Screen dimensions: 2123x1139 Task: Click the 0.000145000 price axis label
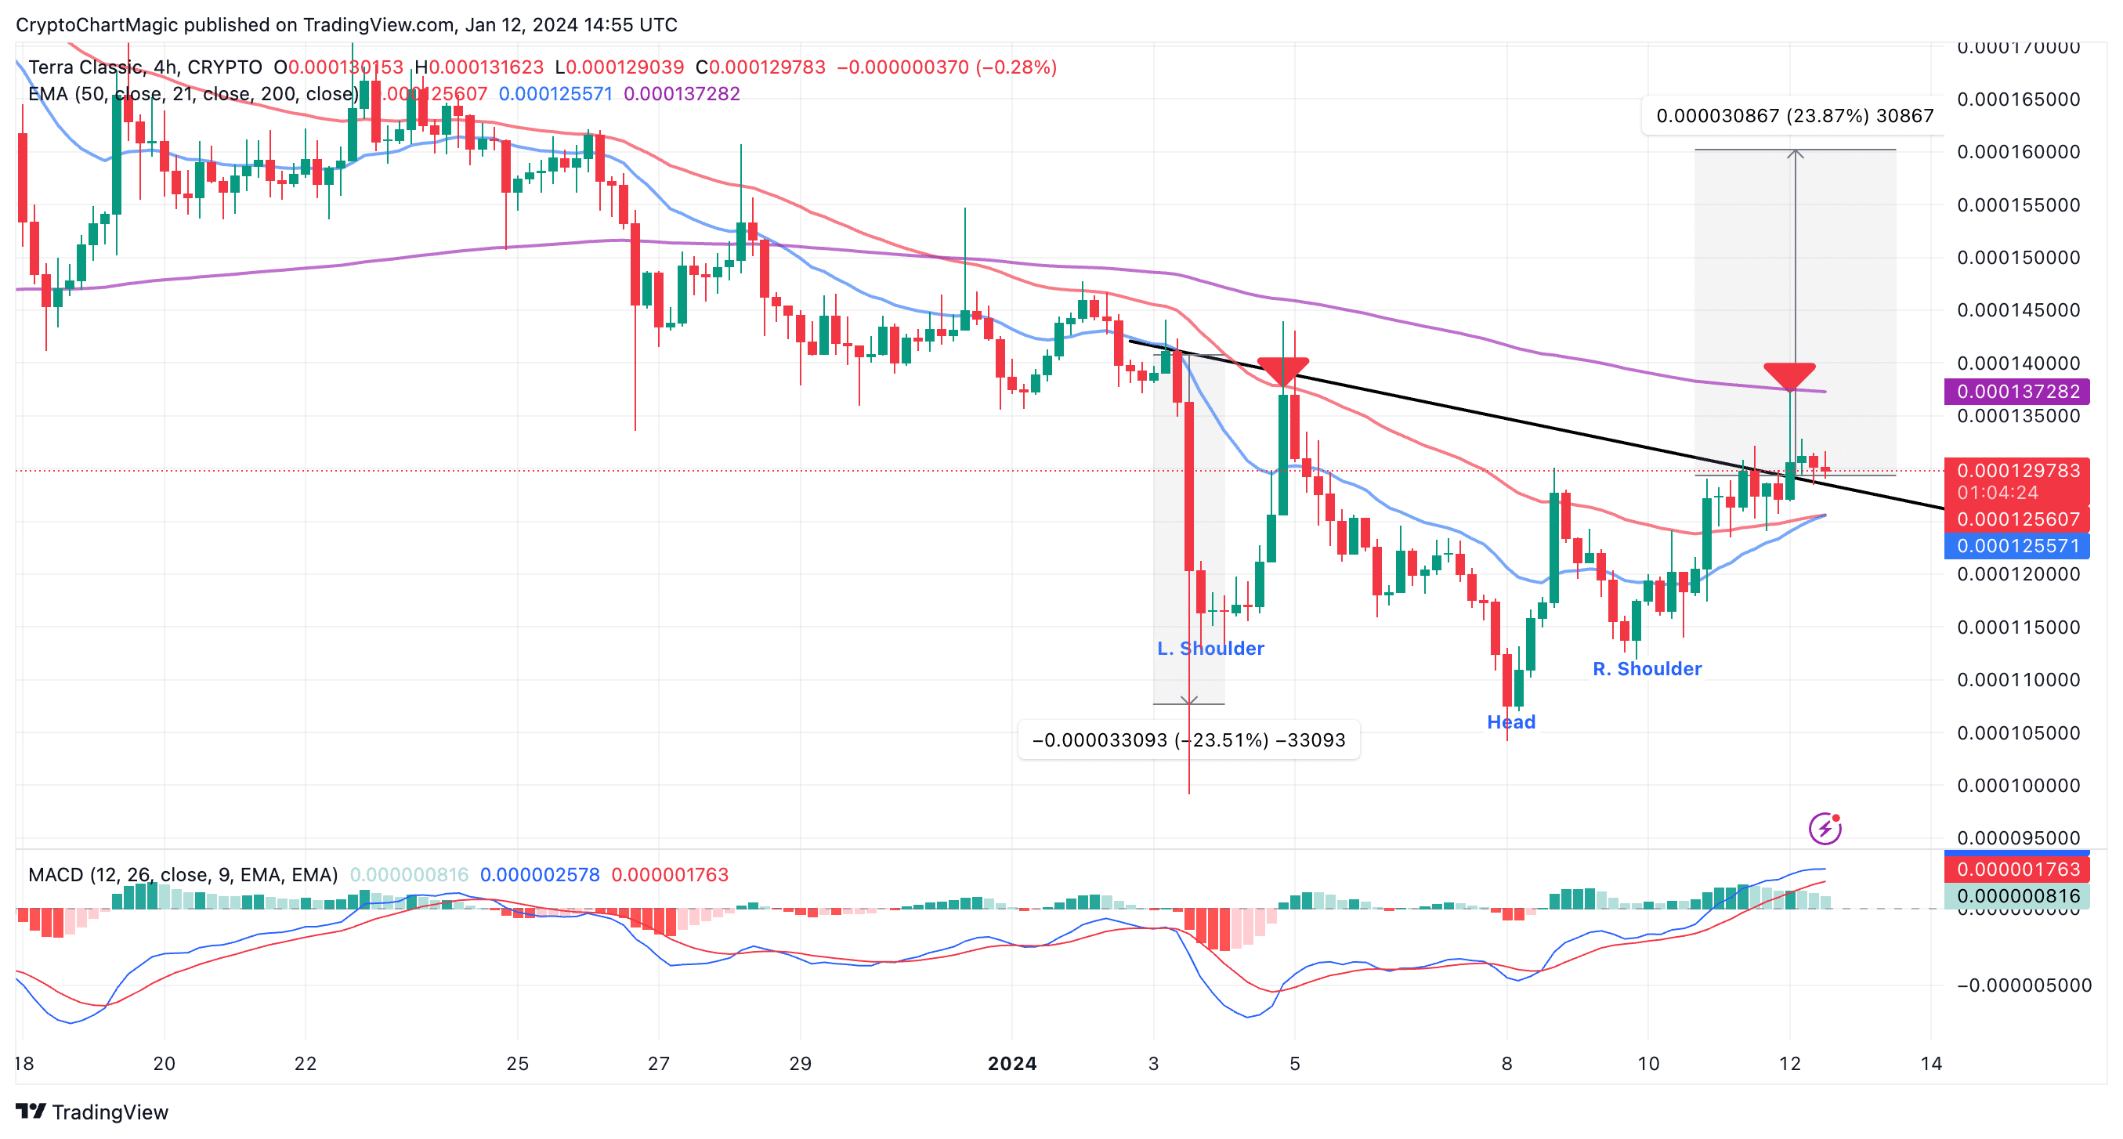tap(2018, 310)
